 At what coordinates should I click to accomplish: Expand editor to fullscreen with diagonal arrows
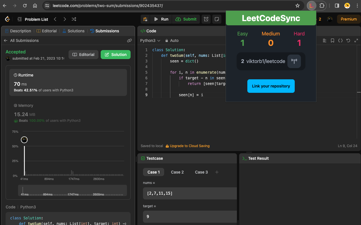pyautogui.click(x=356, y=40)
